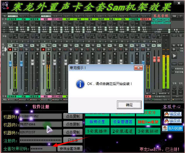Toggle the 辅助 aux square on channel 5

[x=62, y=28]
